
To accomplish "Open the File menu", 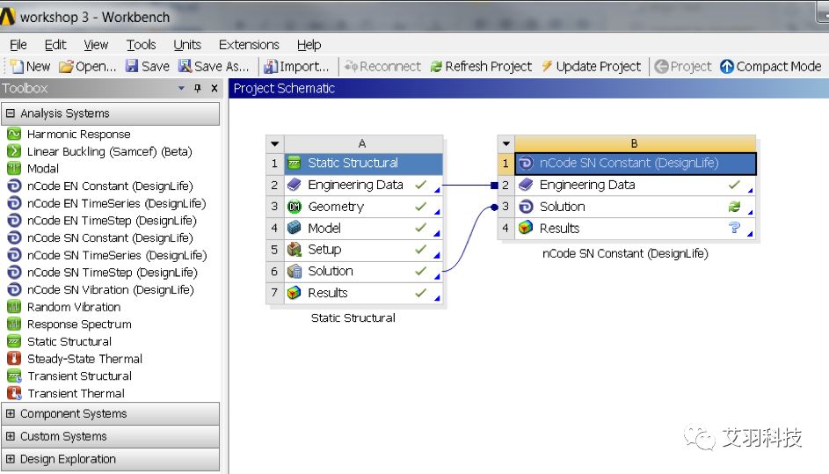I will click(18, 45).
